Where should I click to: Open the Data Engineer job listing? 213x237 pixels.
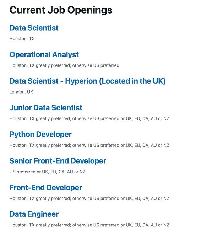point(34,214)
